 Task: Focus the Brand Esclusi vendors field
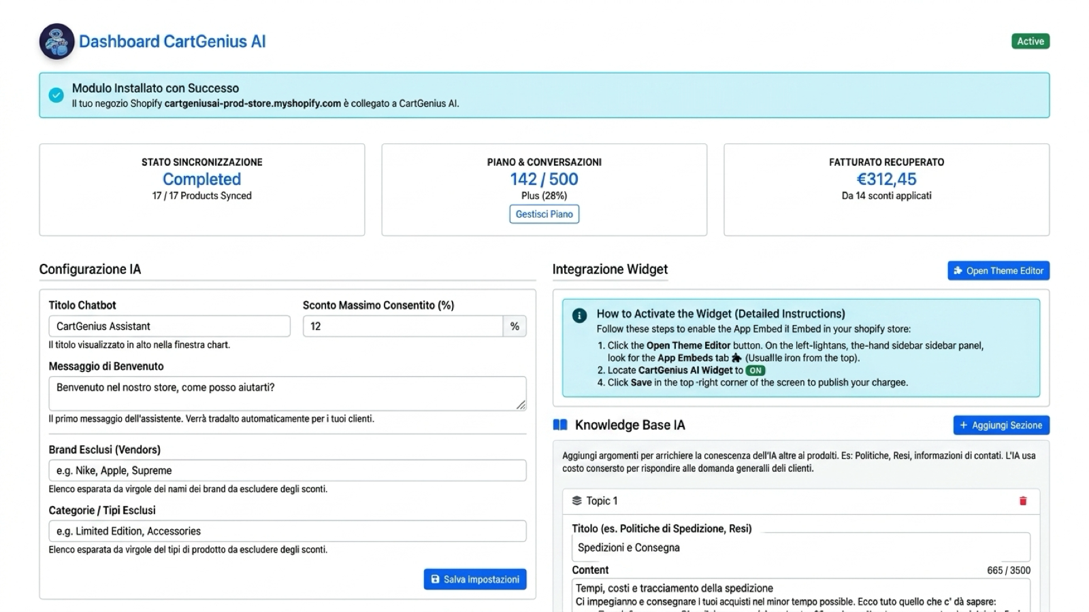point(287,471)
